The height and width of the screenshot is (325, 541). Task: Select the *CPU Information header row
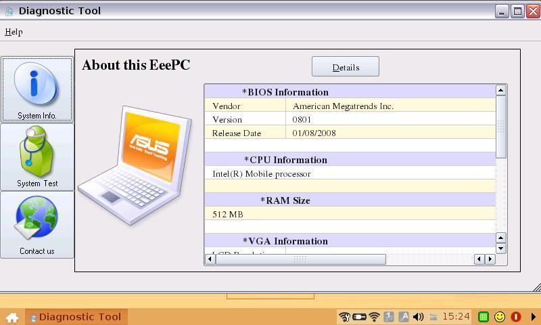click(x=350, y=160)
